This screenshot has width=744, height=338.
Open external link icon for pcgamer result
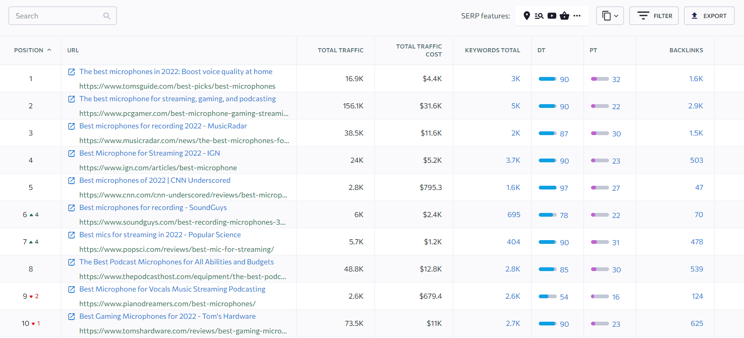(71, 99)
